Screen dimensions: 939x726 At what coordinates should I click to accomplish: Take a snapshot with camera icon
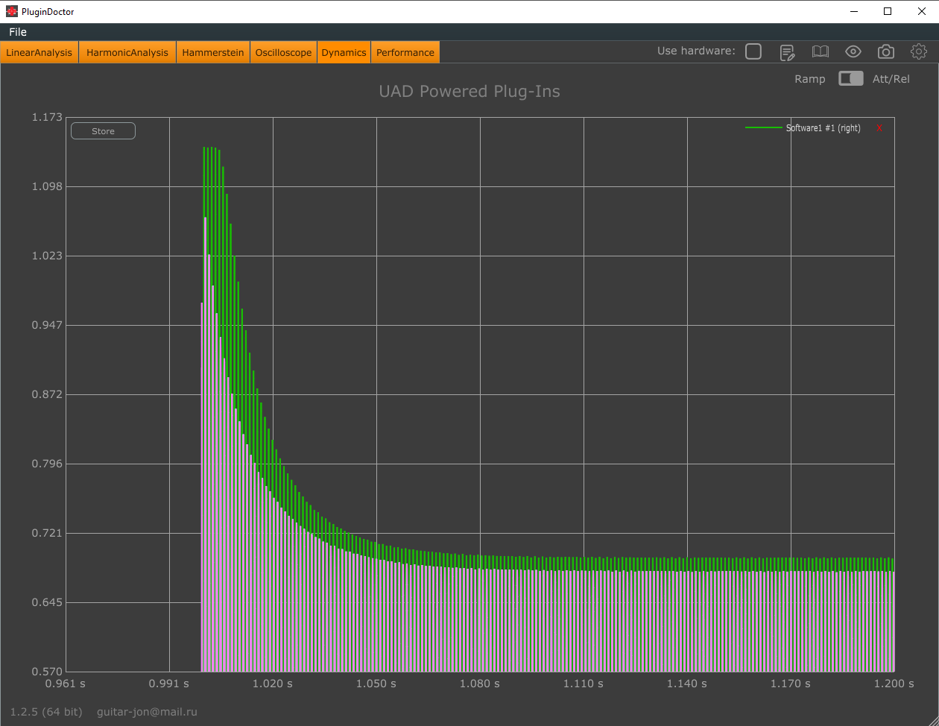(886, 51)
